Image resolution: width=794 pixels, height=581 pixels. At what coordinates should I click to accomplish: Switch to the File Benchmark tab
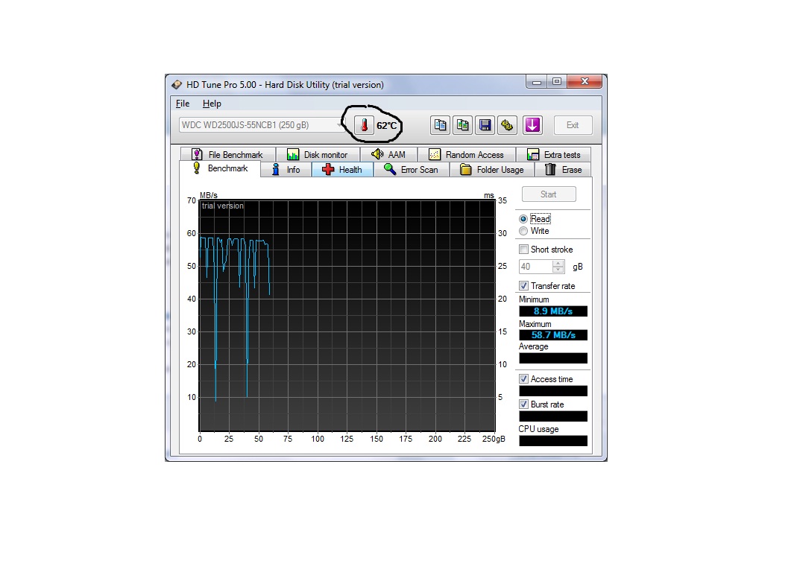coord(228,154)
